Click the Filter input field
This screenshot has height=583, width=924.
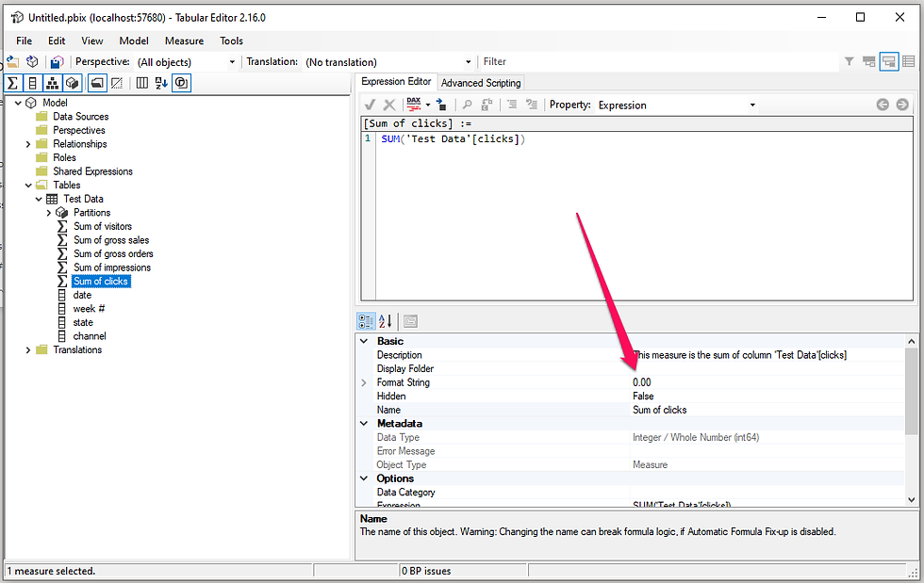pyautogui.click(x=659, y=61)
